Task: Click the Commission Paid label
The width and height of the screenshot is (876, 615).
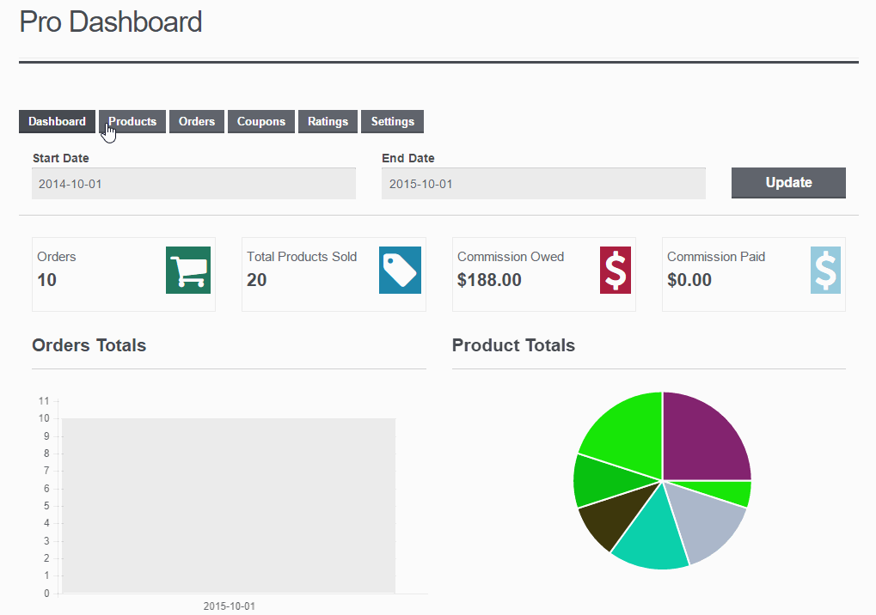Action: (716, 257)
